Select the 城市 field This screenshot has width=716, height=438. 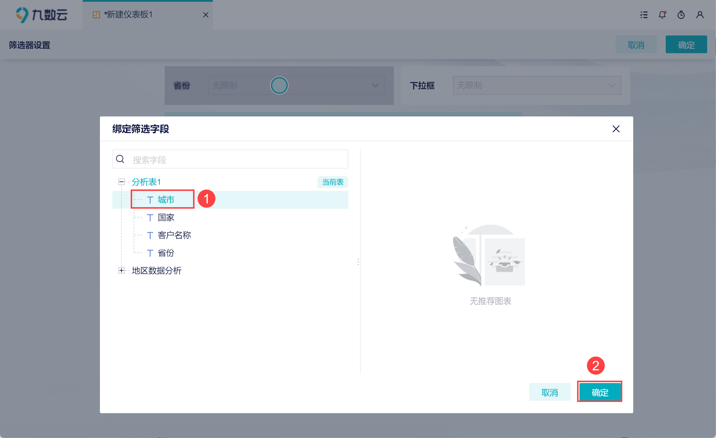click(166, 200)
